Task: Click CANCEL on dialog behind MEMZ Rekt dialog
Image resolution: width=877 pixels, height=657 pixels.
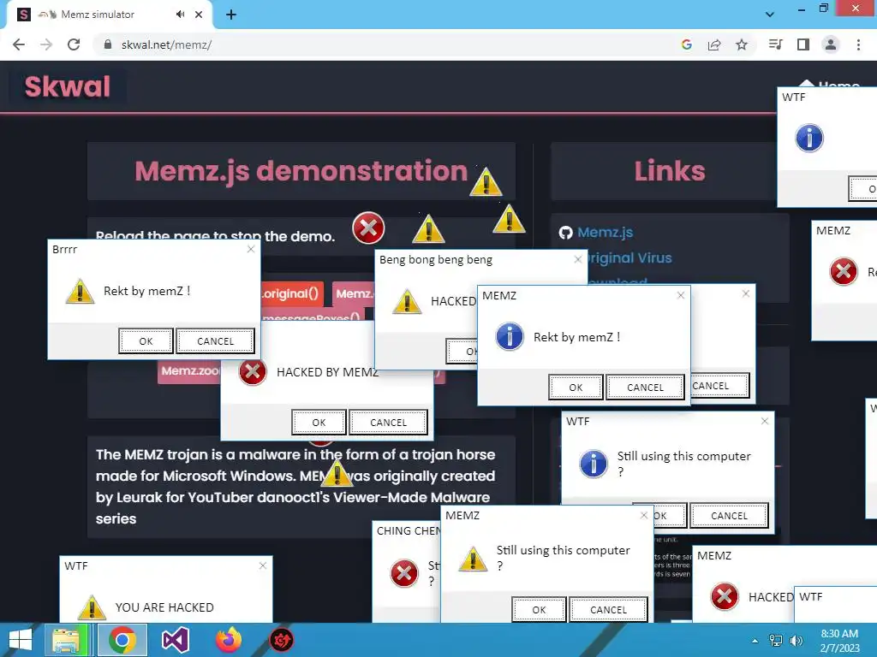Action: click(x=719, y=386)
